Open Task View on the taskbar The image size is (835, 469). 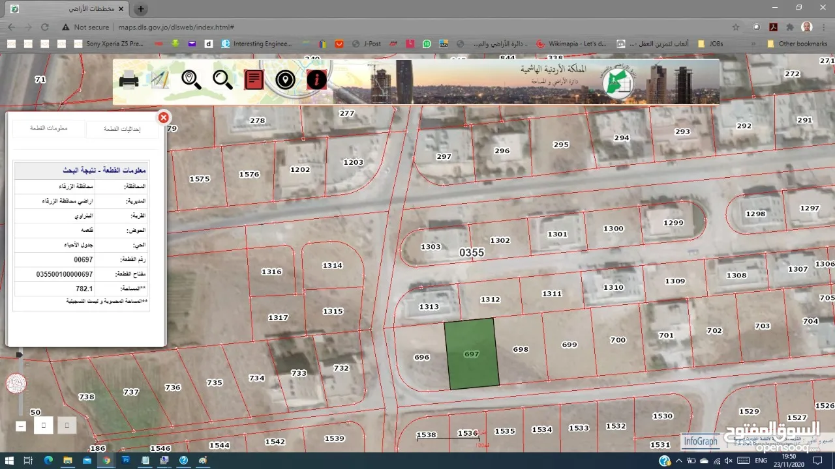point(28,461)
